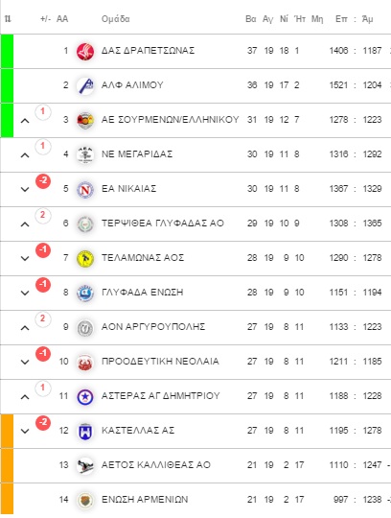
Task: Click the ΑΣΤΕΡΑΣ ΑΓ ΔΗΜΗΤΡΙΟΥ star logo
Action: point(85,397)
